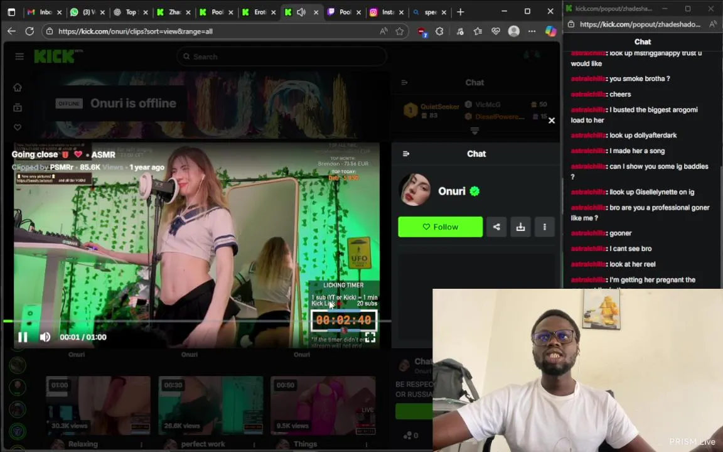Open options for the Relaxing clip
The width and height of the screenshot is (723, 452).
tap(141, 444)
